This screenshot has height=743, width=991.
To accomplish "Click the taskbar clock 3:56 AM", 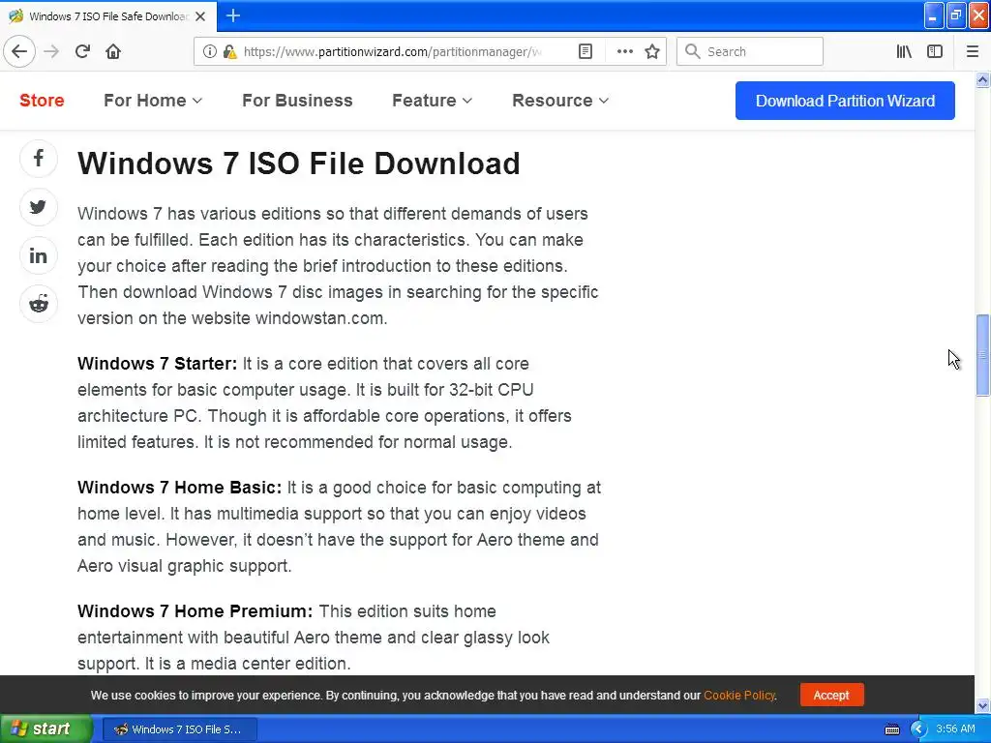I will (x=955, y=729).
